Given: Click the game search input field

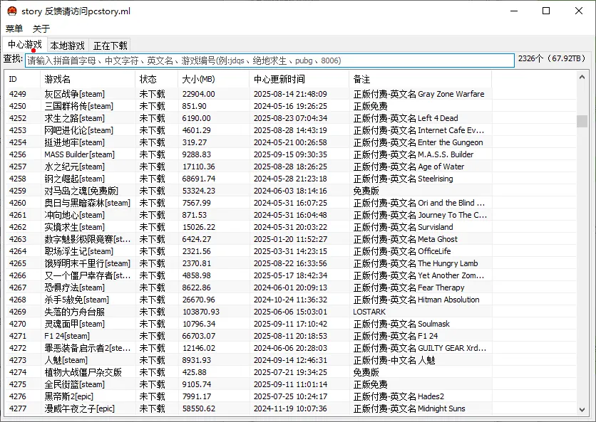Looking at the screenshot, I should (x=269, y=60).
